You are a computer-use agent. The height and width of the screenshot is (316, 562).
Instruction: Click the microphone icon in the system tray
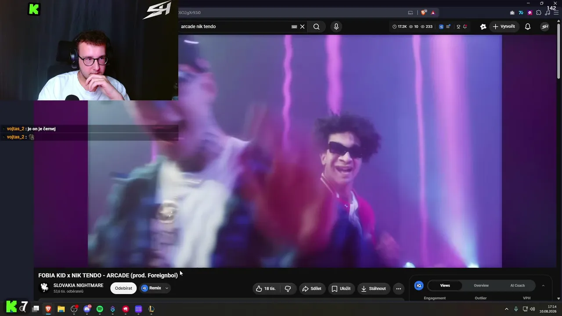[x=516, y=309]
